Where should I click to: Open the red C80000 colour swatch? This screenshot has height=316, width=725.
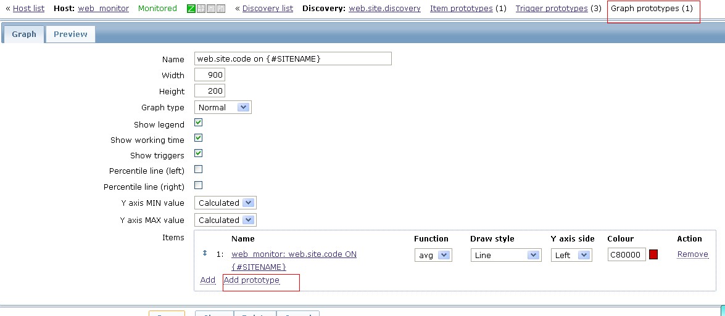click(653, 254)
